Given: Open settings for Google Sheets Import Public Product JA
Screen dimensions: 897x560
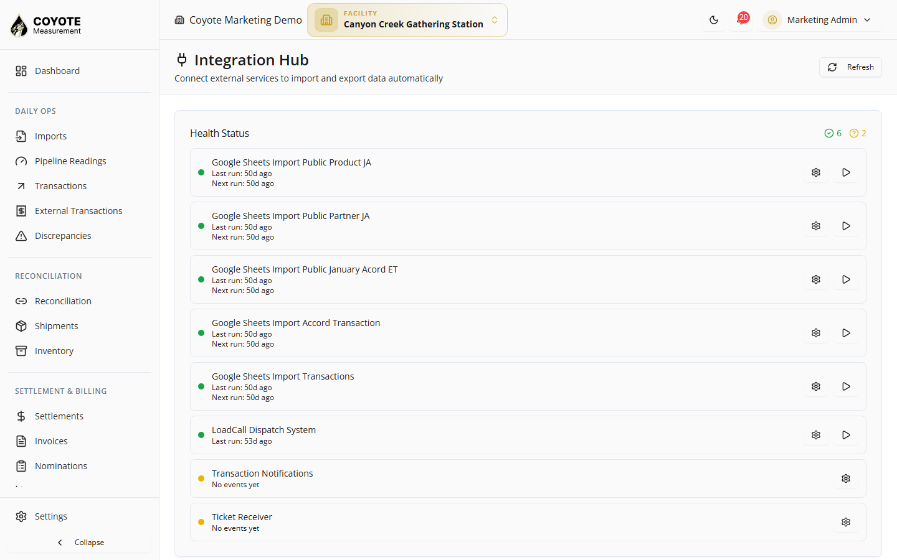Looking at the screenshot, I should (816, 172).
